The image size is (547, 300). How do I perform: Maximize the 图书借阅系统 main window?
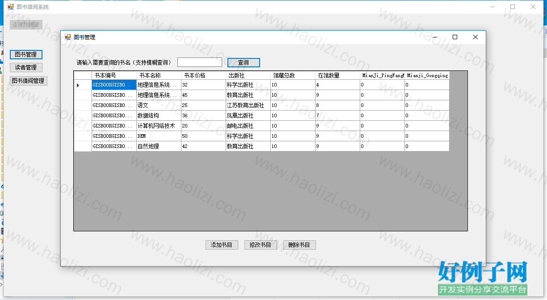(513, 7)
